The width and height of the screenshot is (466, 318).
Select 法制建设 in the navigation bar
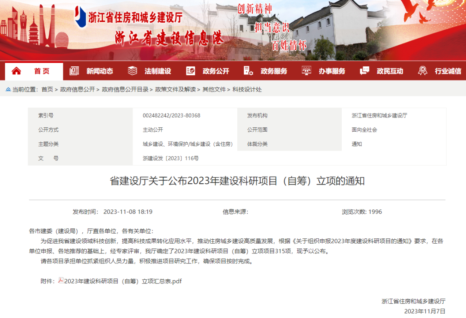tap(158, 71)
